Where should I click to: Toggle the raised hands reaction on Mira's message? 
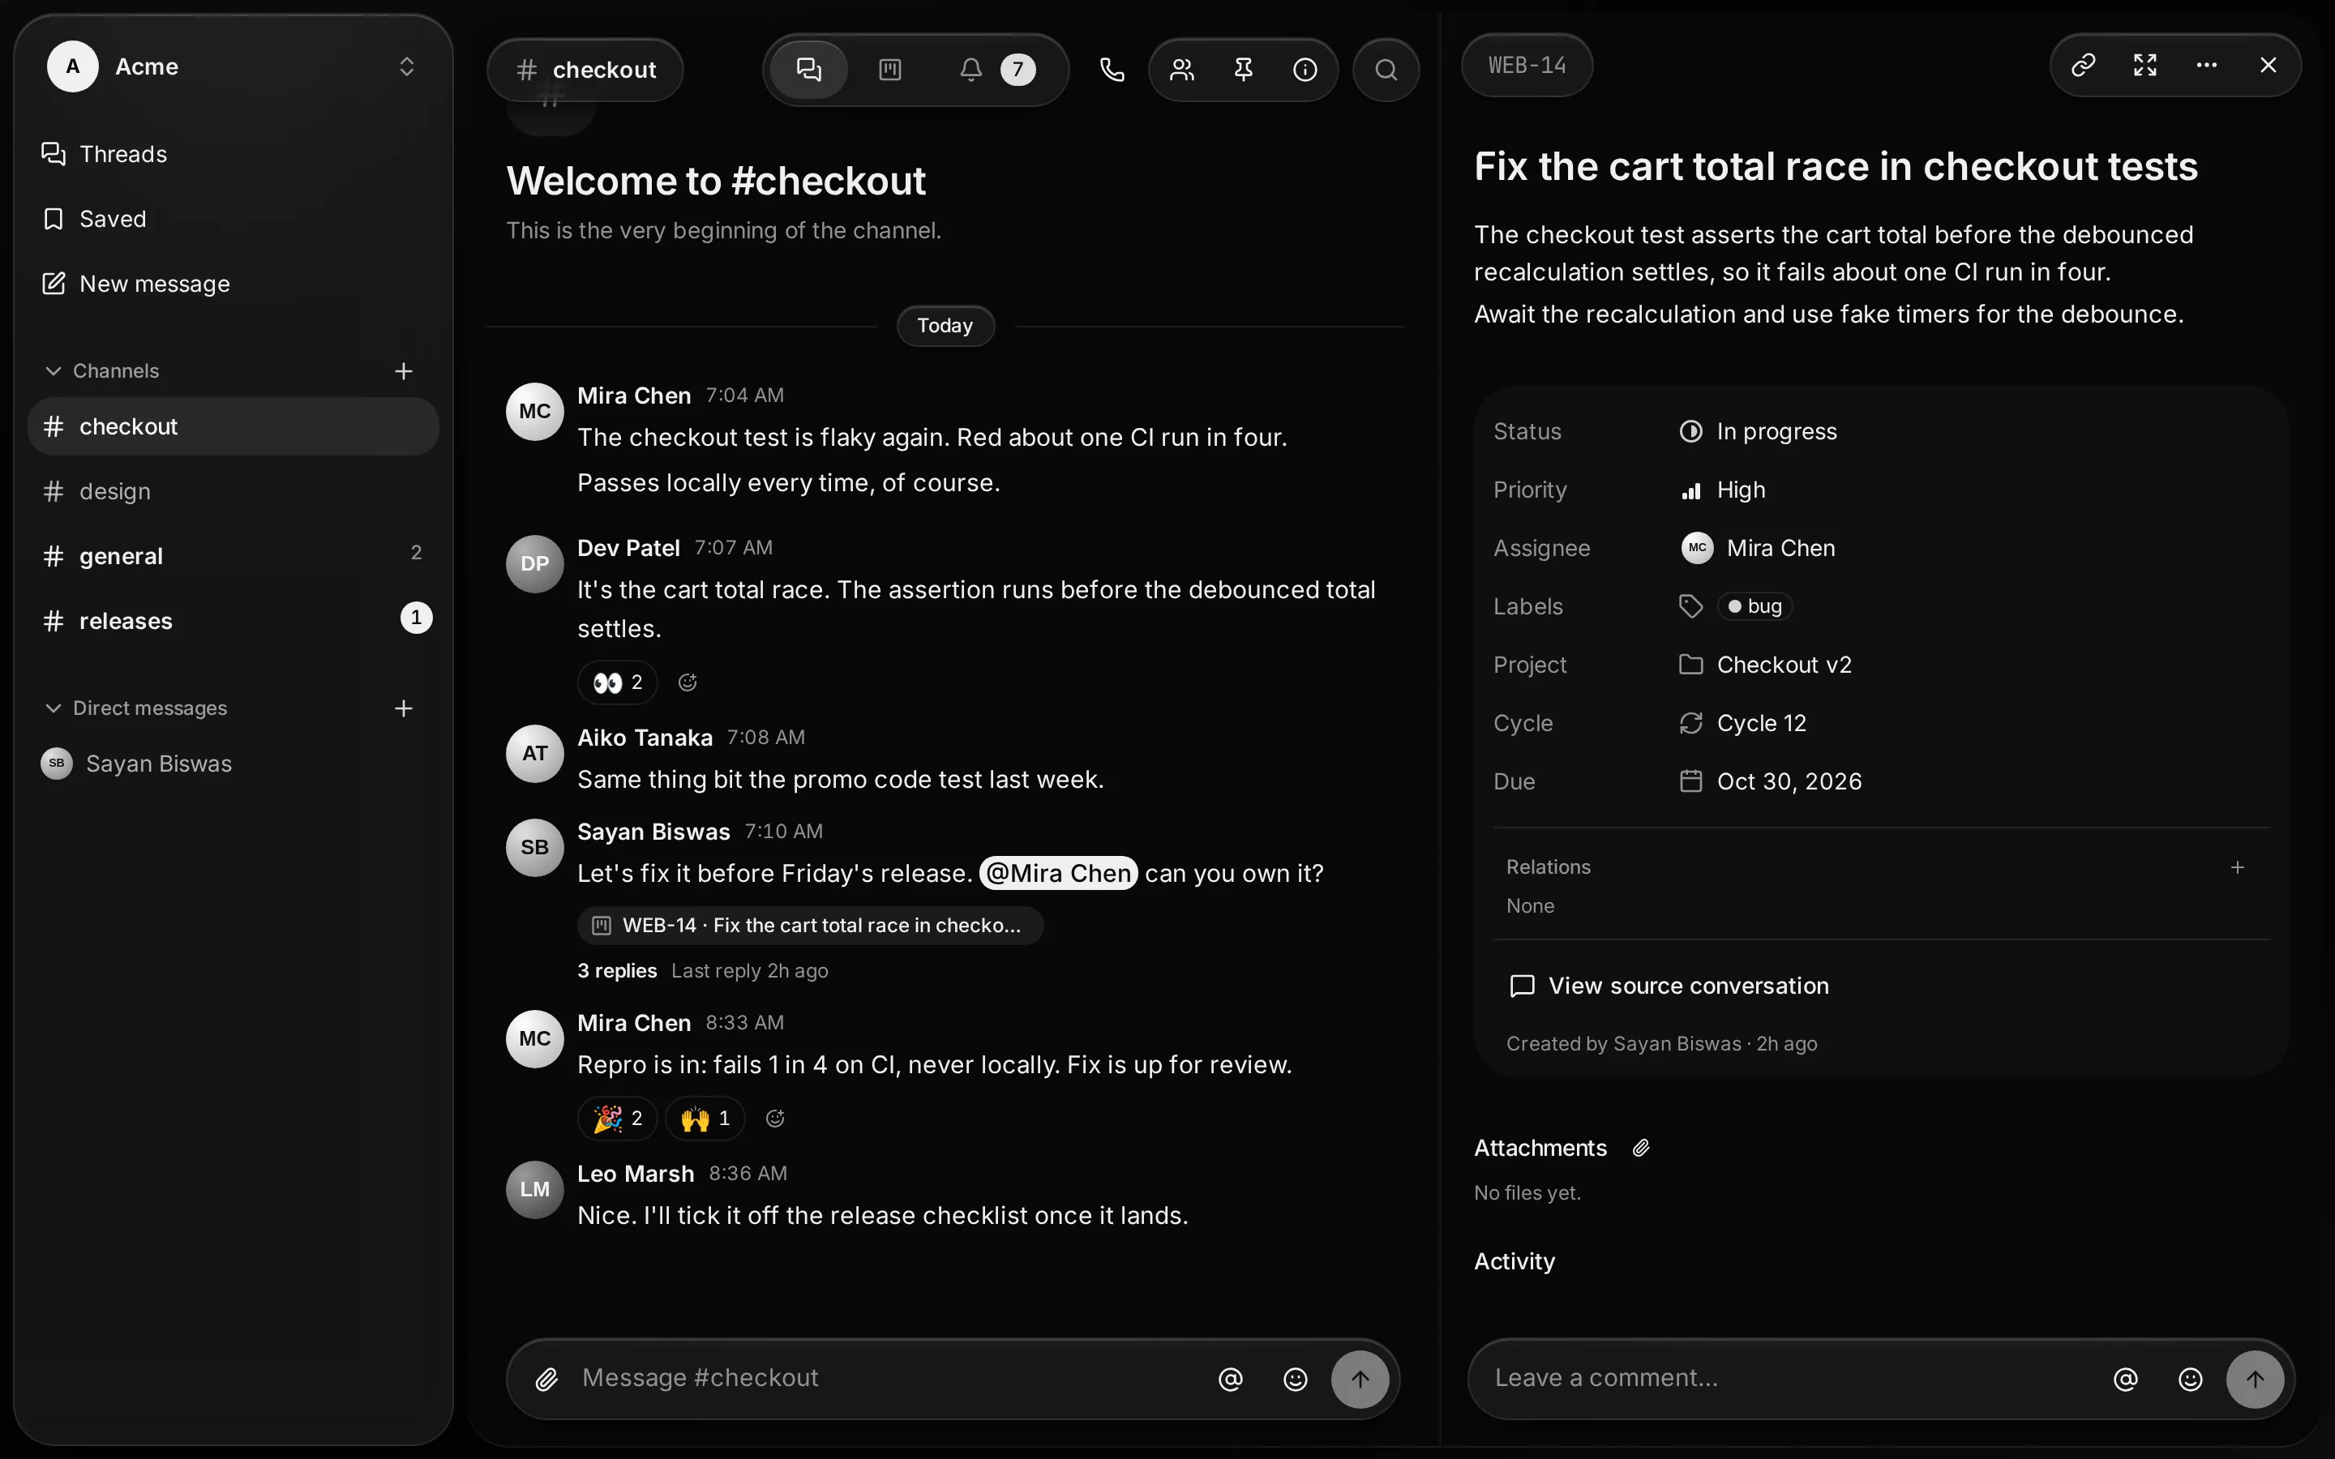(x=705, y=1119)
